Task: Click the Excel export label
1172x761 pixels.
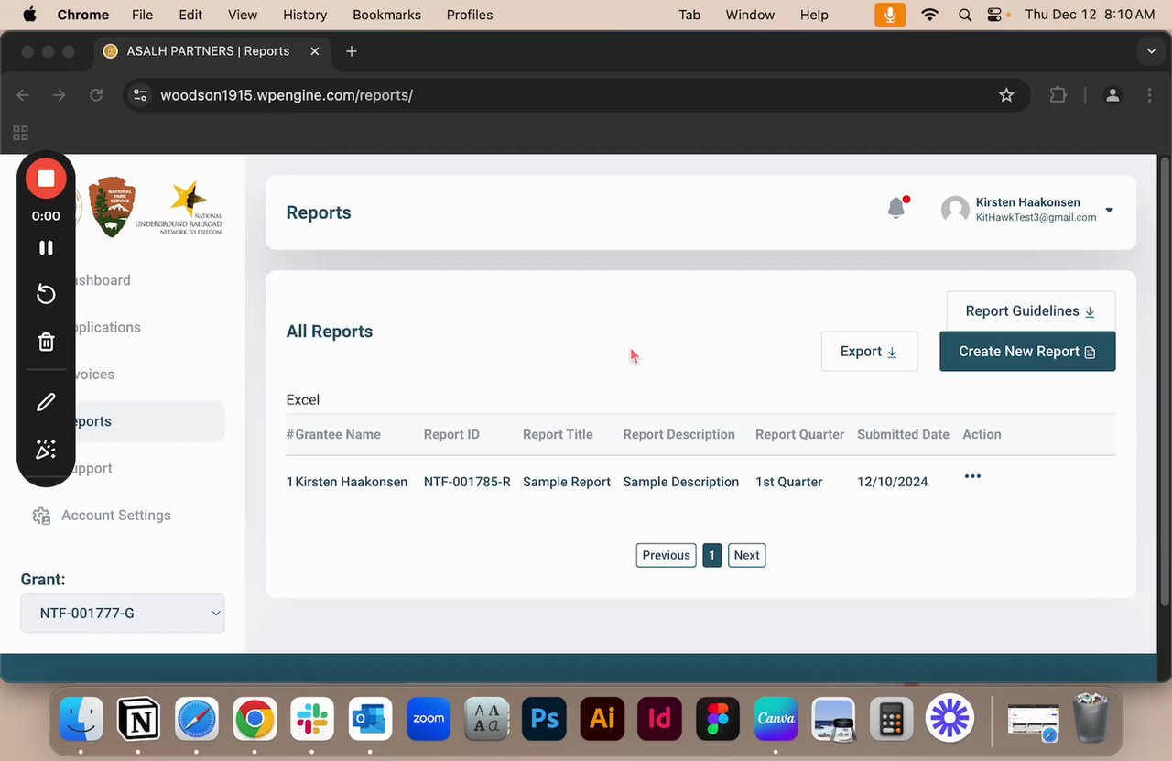Action: (x=302, y=400)
